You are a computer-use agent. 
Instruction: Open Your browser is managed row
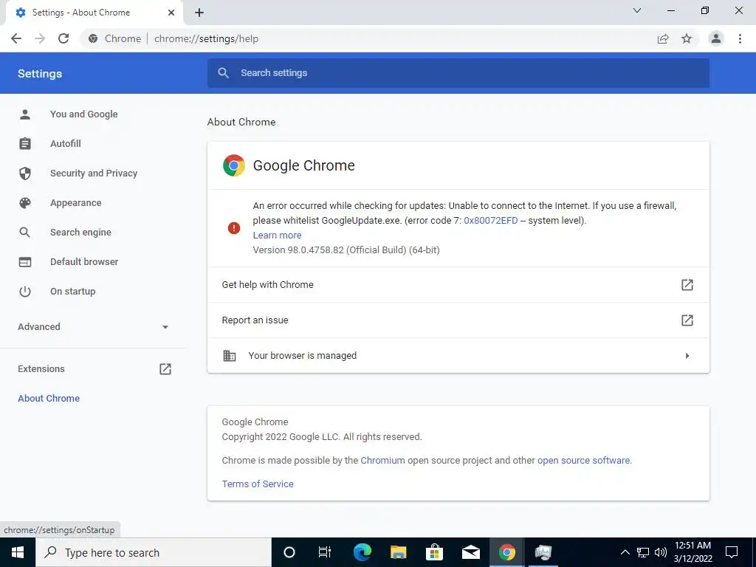click(x=458, y=355)
